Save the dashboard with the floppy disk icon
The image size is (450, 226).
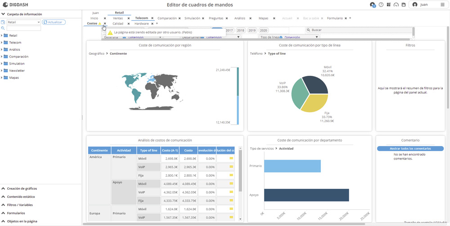pyautogui.click(x=404, y=4)
